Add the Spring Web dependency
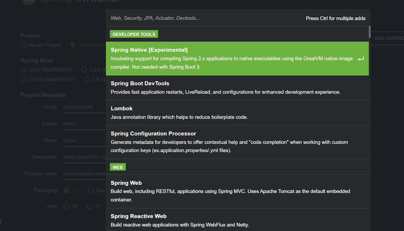404x231 pixels. tap(237, 191)
